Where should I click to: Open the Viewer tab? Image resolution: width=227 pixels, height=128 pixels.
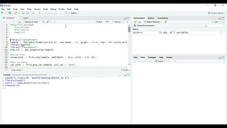pyautogui.click(x=169, y=57)
